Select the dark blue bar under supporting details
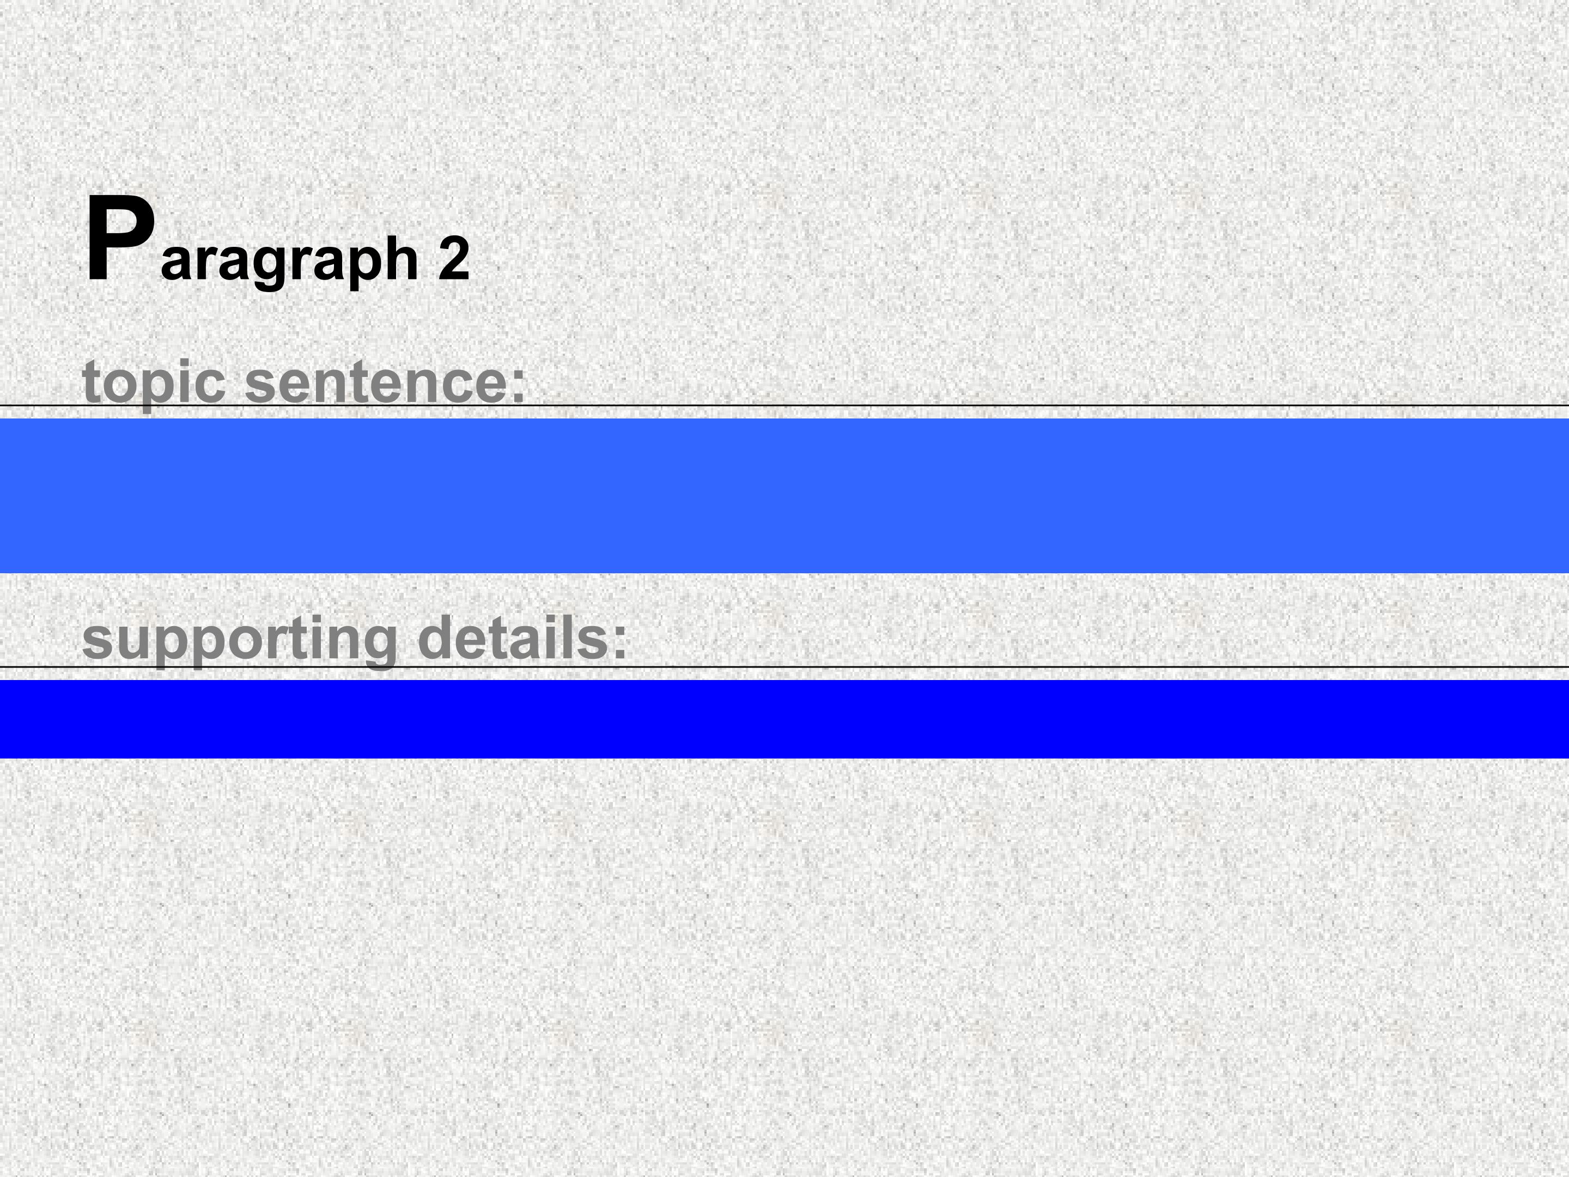The height and width of the screenshot is (1177, 1569). [784, 719]
